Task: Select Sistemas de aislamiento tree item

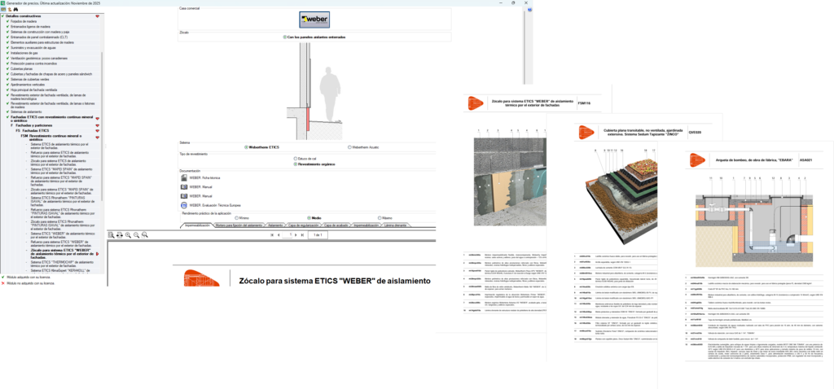Action: 26,112
